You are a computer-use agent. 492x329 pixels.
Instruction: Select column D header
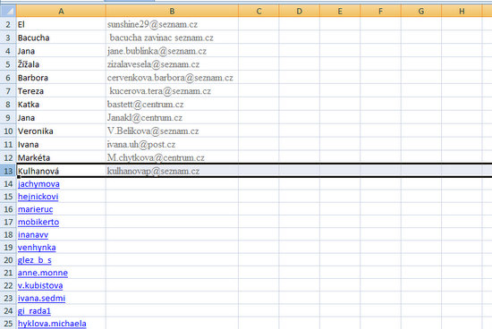click(x=300, y=11)
